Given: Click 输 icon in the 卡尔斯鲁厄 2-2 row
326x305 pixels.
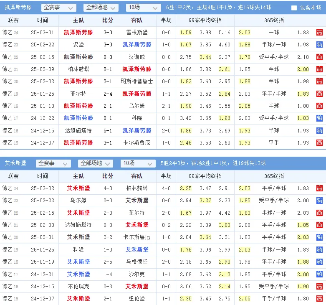Looking at the screenshot, I should point(319,237).
